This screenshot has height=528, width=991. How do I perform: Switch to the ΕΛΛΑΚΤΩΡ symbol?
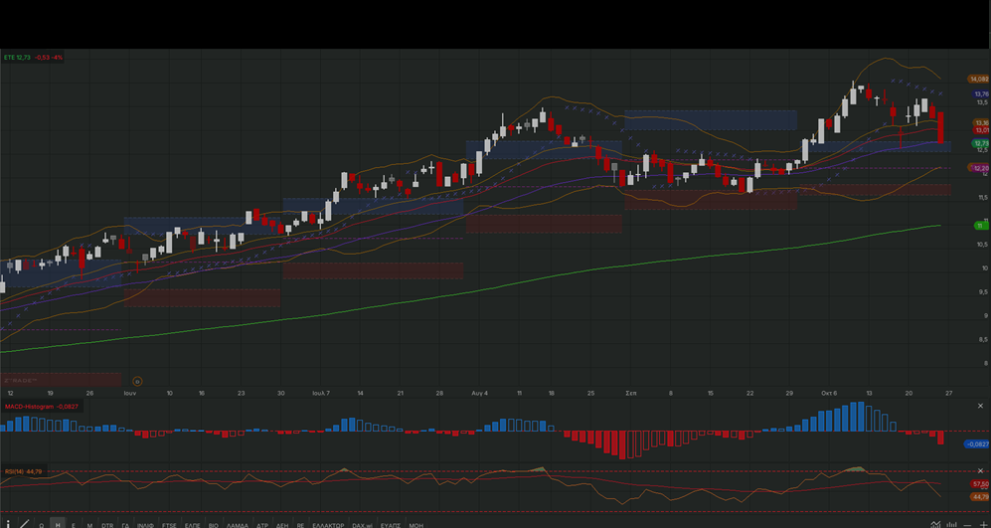328,525
